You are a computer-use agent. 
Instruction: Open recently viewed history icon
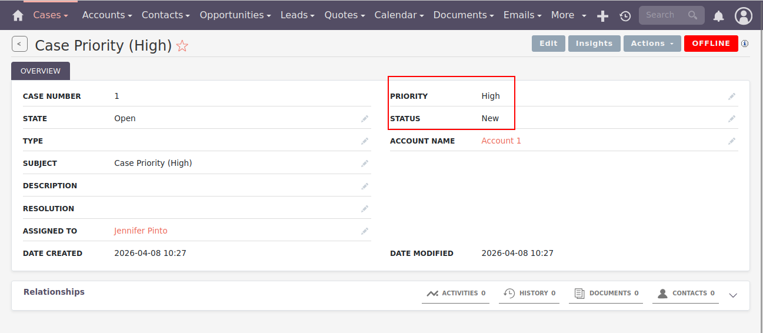click(x=625, y=16)
